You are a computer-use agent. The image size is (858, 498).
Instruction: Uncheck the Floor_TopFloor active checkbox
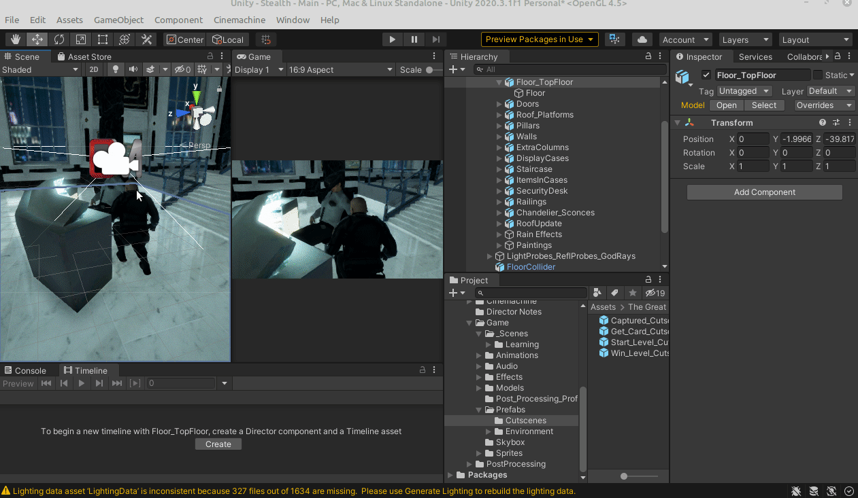706,75
